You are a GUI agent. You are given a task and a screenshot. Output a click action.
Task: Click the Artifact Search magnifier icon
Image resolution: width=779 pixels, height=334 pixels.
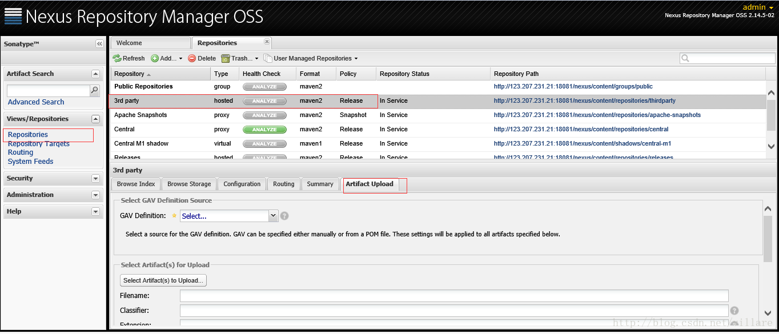[94, 90]
